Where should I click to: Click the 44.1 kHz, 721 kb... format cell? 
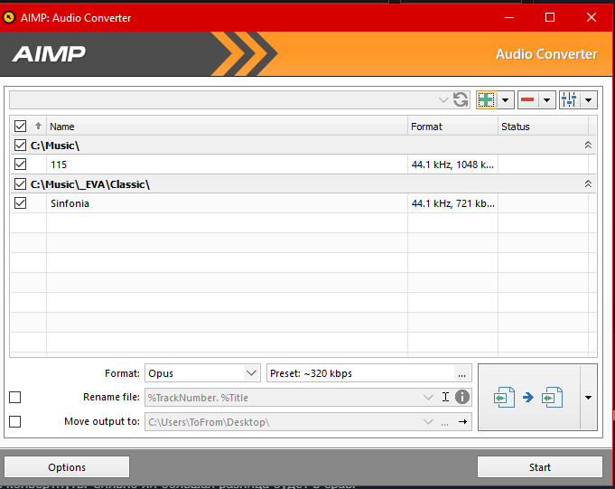click(452, 203)
